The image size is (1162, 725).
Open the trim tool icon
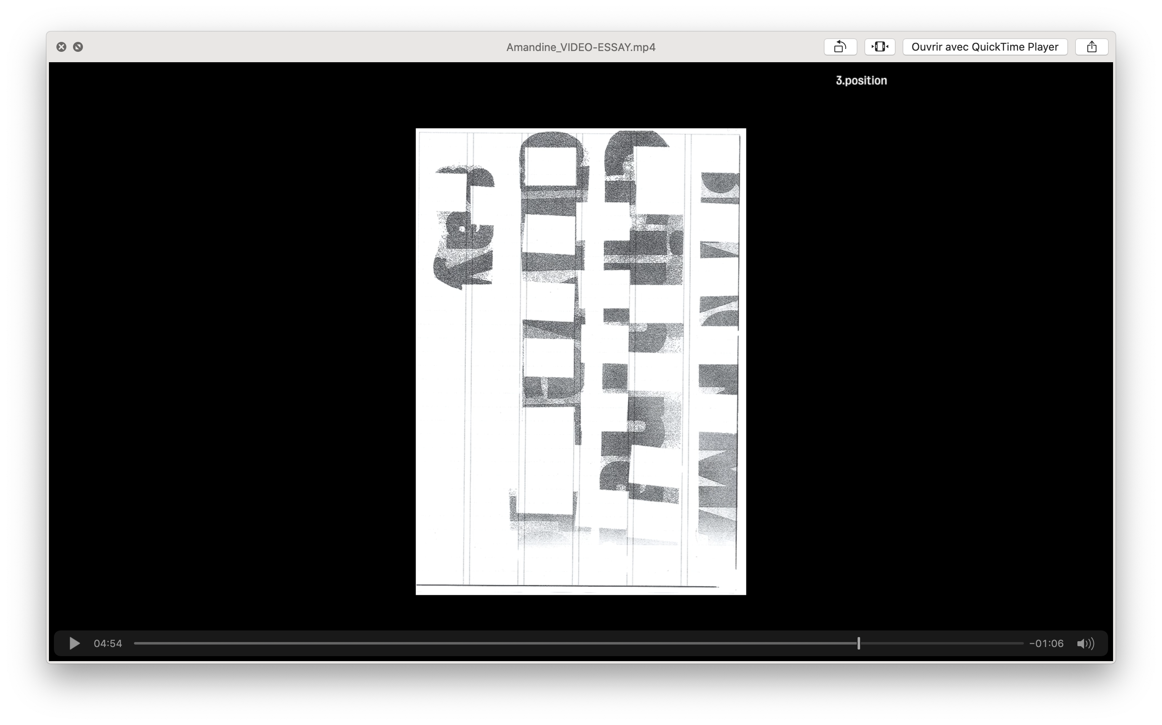click(x=880, y=47)
